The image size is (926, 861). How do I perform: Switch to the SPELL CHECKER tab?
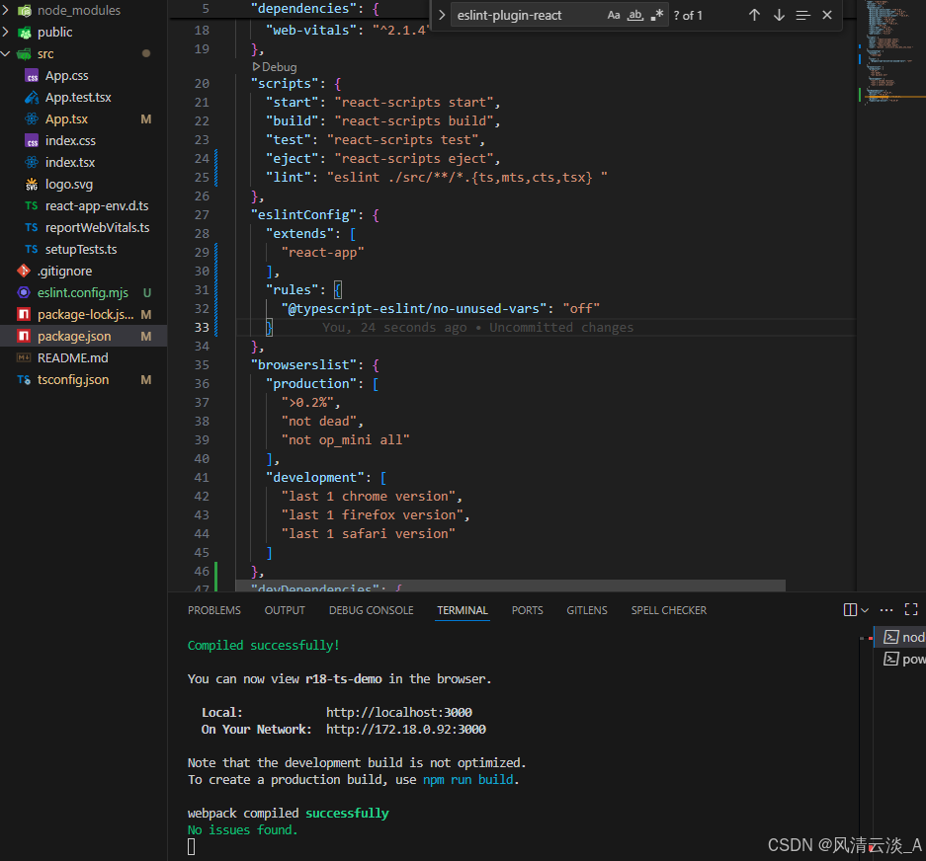[668, 610]
